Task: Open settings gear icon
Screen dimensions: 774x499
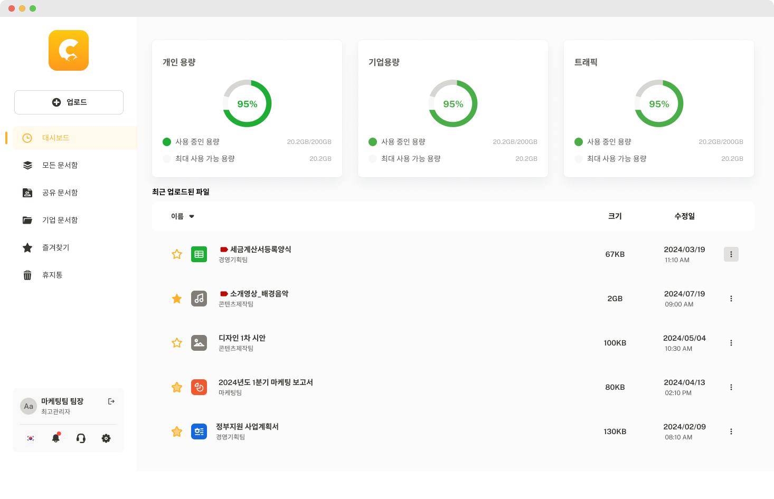Action: 106,438
